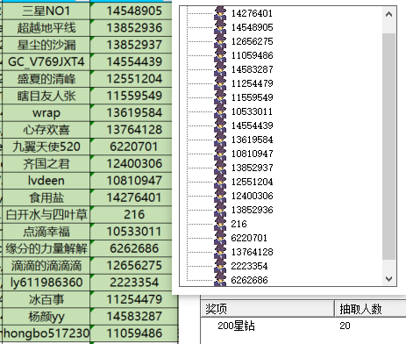Select tree entry 14276401

252,13
